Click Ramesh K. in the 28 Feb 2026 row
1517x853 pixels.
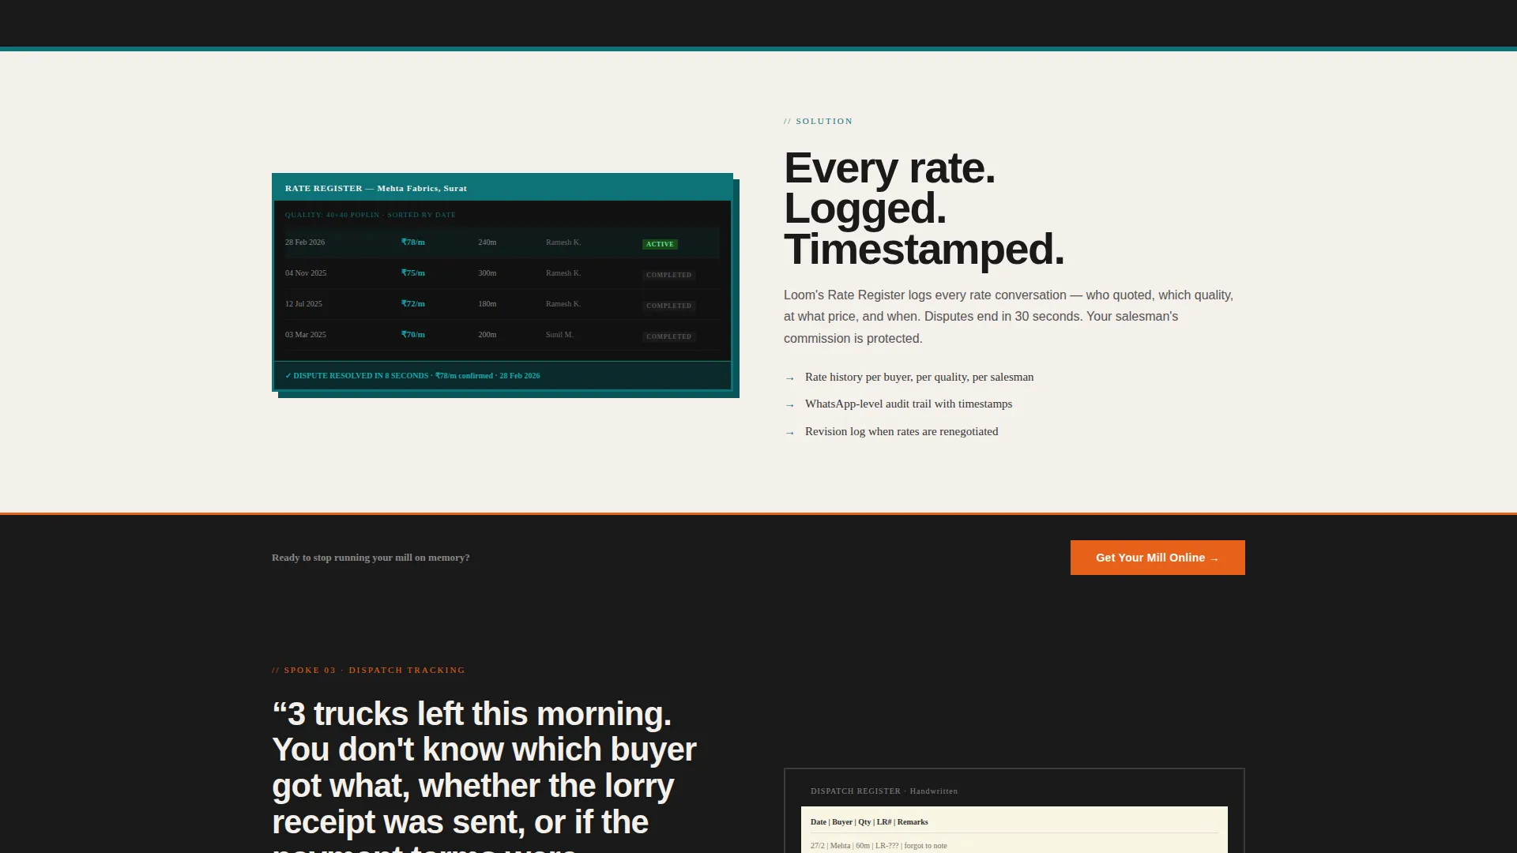click(563, 242)
